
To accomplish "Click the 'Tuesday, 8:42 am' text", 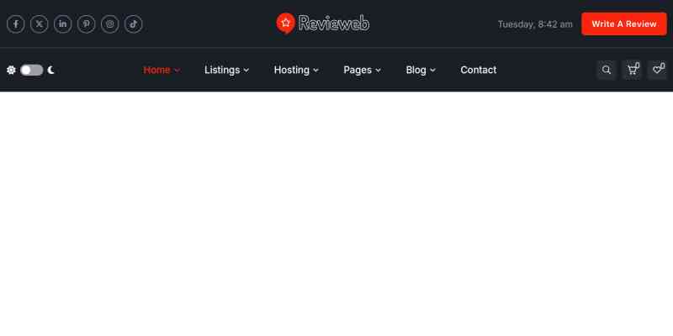I will (535, 24).
